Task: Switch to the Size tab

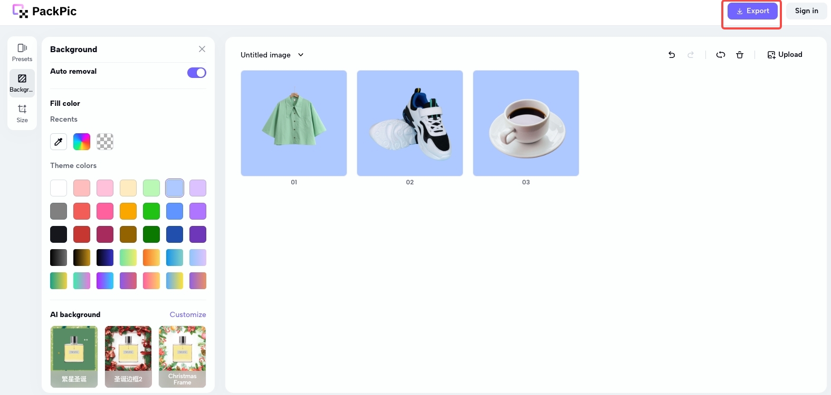Action: [22, 113]
